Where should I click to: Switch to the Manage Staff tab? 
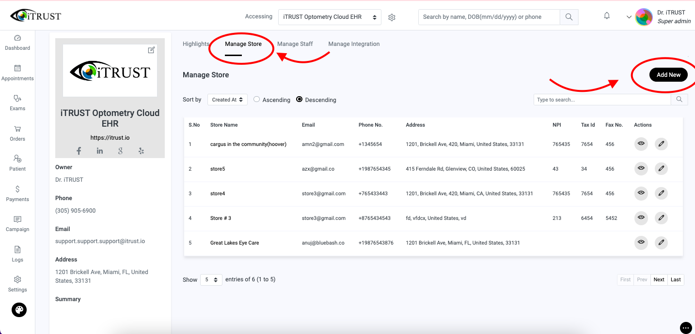tap(295, 44)
